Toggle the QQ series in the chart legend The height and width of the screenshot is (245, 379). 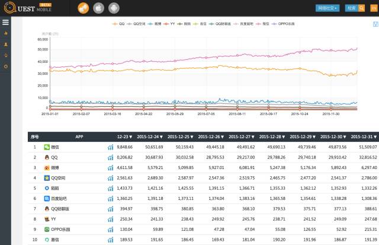pyautogui.click(x=118, y=24)
